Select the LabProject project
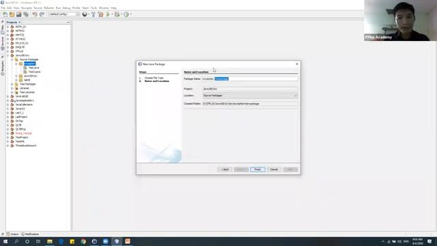Image resolution: width=437 pixels, height=246 pixels. 21,117
